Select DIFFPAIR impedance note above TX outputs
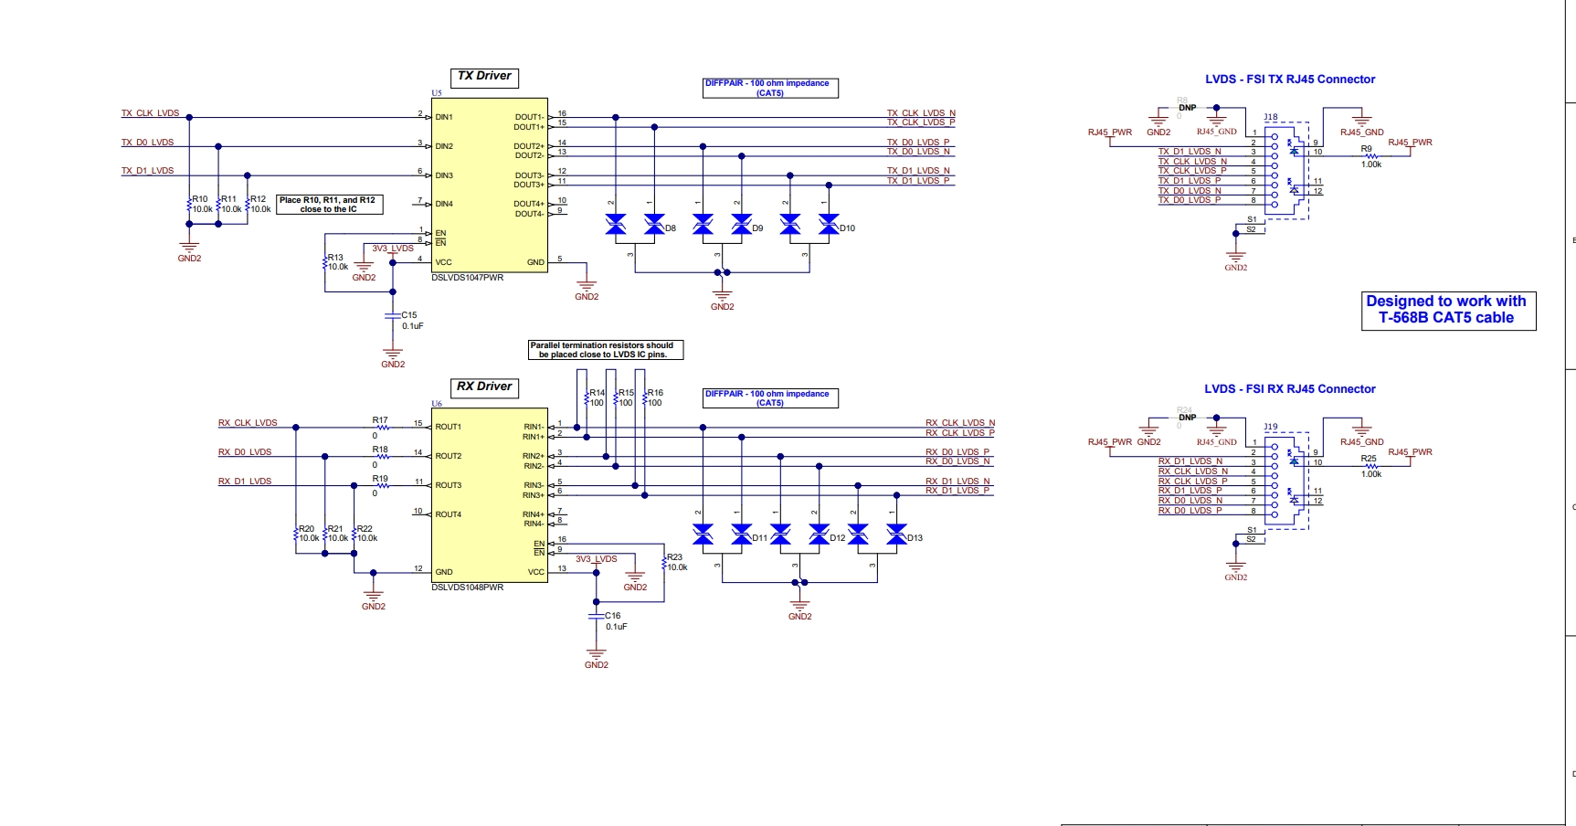The height and width of the screenshot is (826, 1576). pos(770,88)
